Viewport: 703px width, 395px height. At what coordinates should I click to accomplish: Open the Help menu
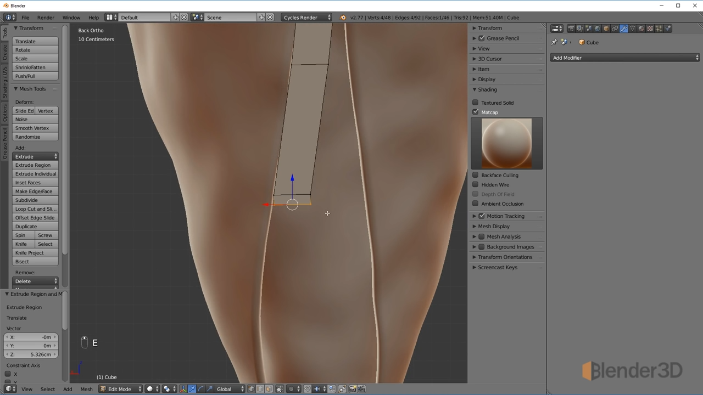point(93,18)
